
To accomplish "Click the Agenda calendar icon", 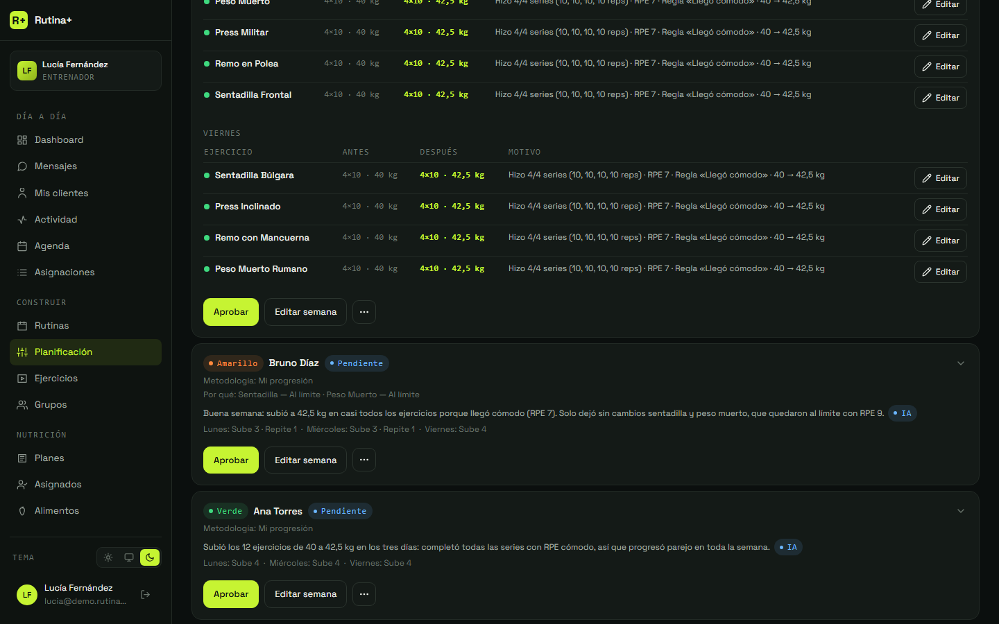I will pos(22,246).
